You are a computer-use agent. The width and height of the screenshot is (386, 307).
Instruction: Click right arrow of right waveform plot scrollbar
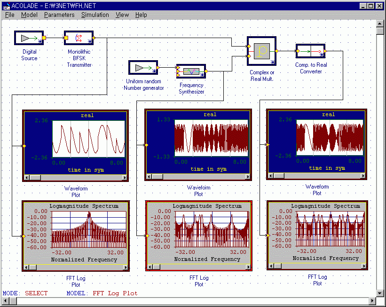click(x=363, y=176)
